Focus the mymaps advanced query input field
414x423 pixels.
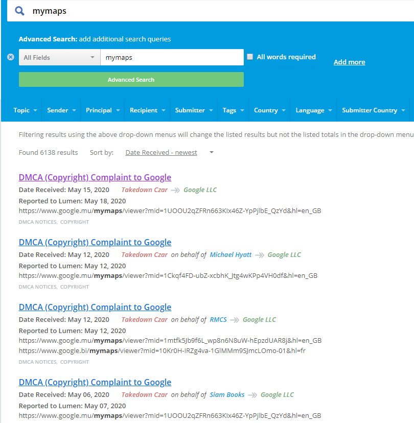pos(172,57)
